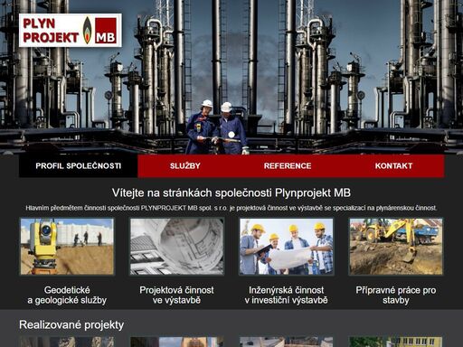Open the Kontakt page
The height and width of the screenshot is (347, 463).
pyautogui.click(x=393, y=165)
